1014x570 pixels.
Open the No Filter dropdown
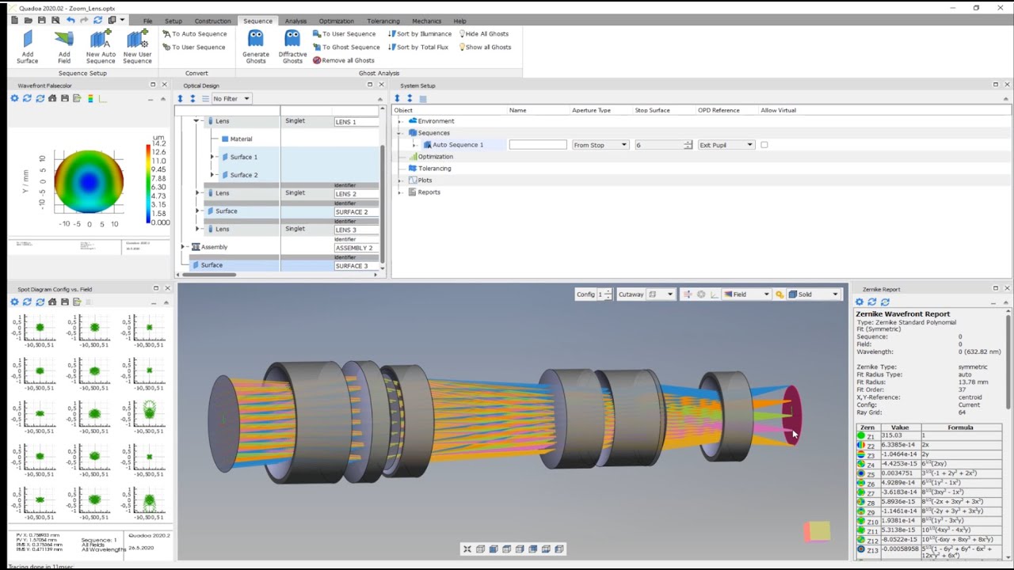pyautogui.click(x=231, y=98)
